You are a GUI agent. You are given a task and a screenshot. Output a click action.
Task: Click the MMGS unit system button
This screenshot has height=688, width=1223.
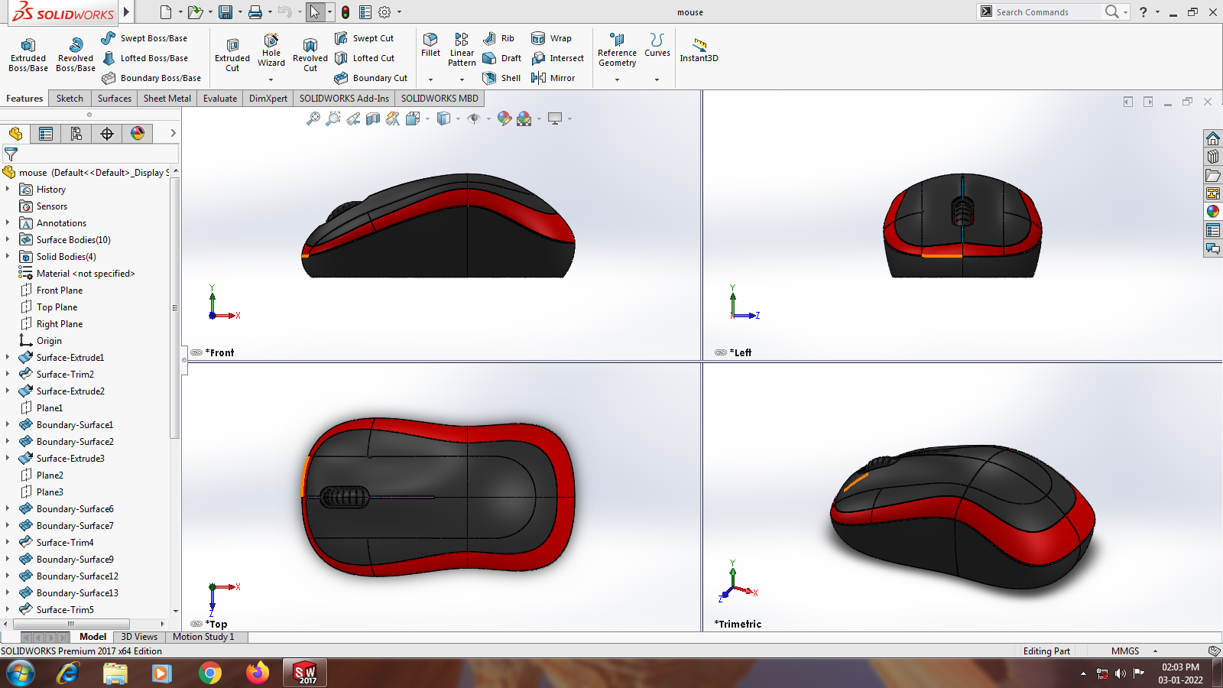(1125, 651)
